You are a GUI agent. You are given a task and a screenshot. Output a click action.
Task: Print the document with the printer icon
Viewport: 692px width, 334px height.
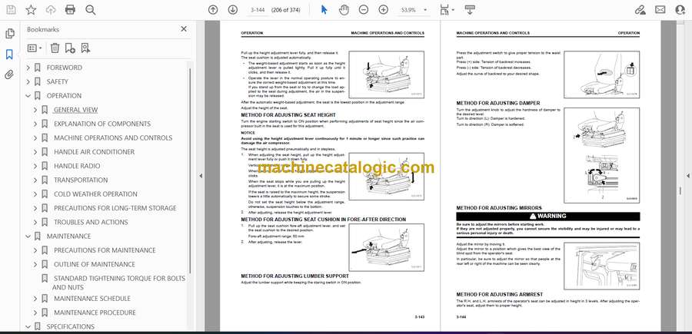[x=70, y=10]
